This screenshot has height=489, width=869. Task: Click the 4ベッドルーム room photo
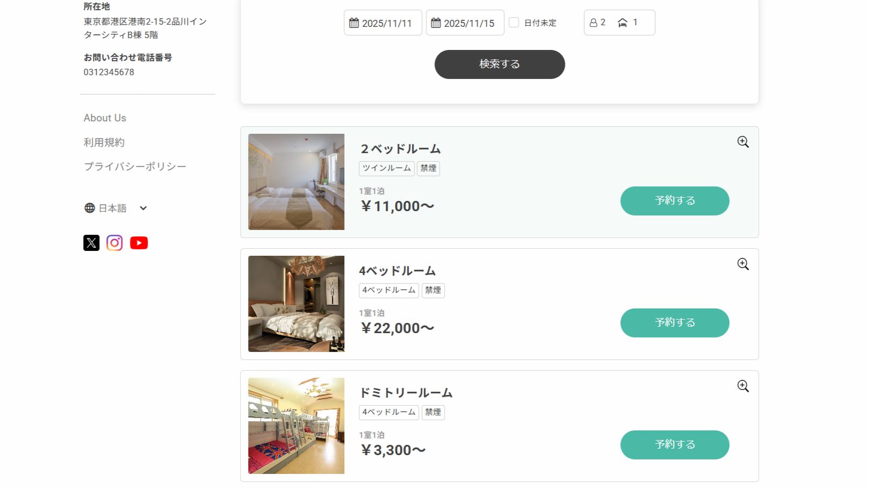[296, 304]
